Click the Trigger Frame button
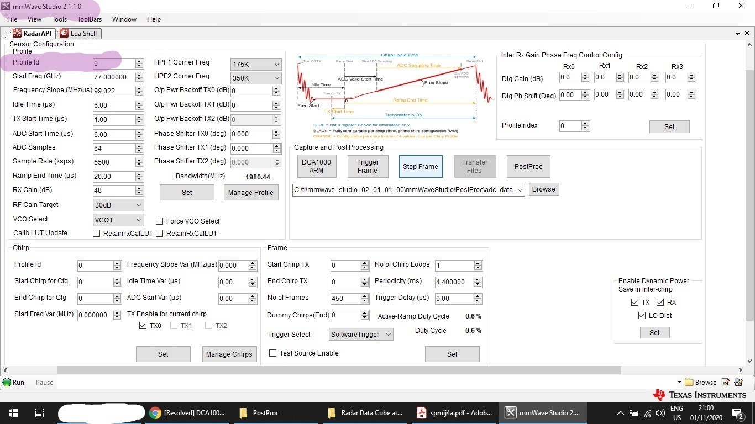Screen dimensions: 755x424 368,166
